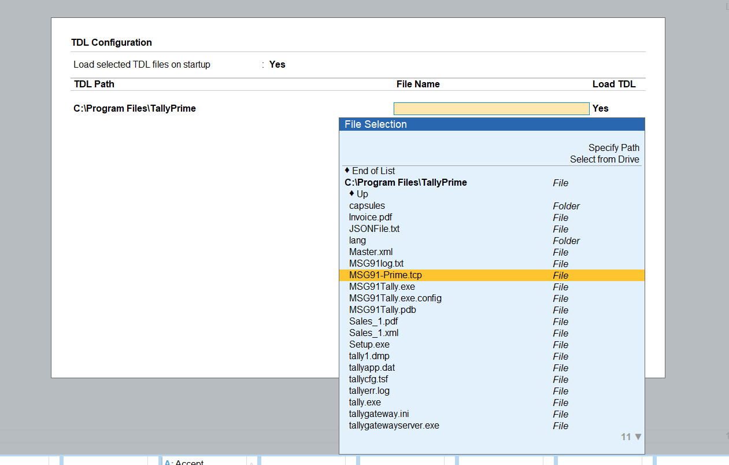Select MSG91-Prime.tcp from file list

click(x=386, y=275)
